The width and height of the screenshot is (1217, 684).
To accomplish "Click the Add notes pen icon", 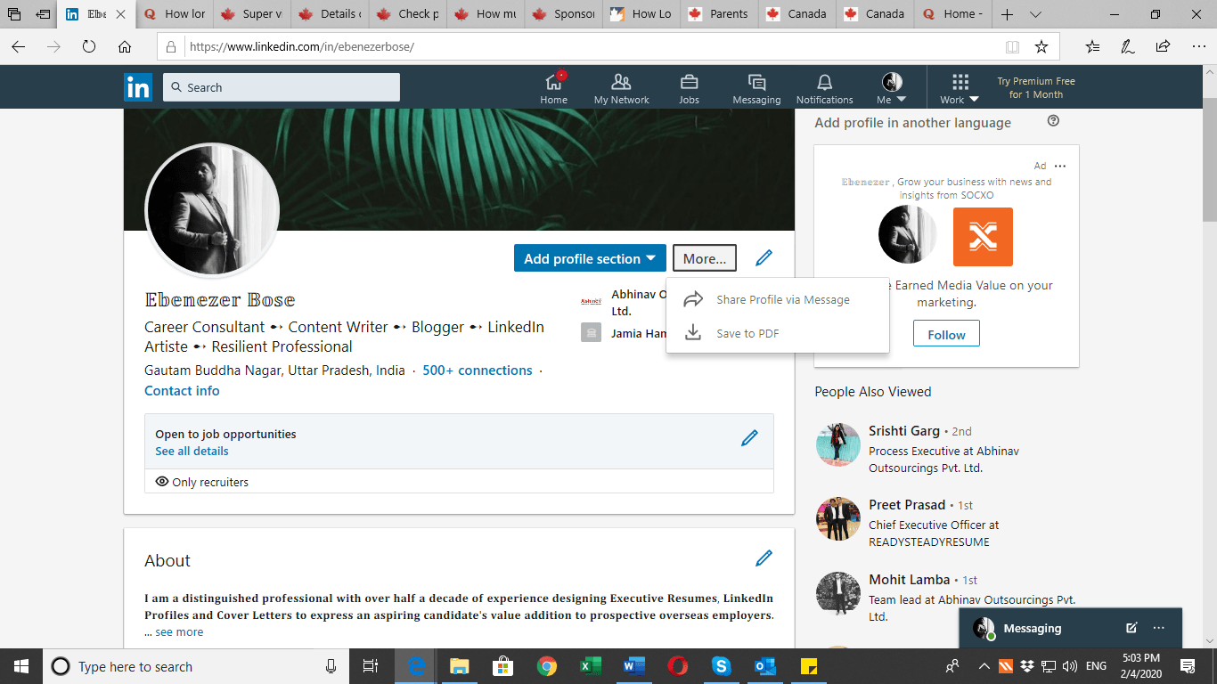I will pyautogui.click(x=1127, y=46).
